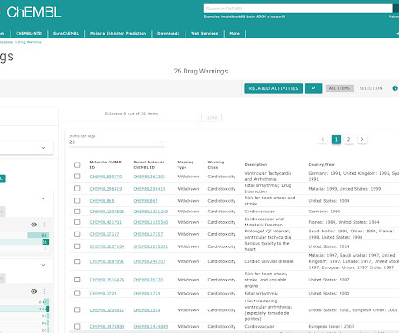The height and width of the screenshot is (333, 399).
Task: Click the Drug Warnings breadcrumb link
Action: pos(30,42)
